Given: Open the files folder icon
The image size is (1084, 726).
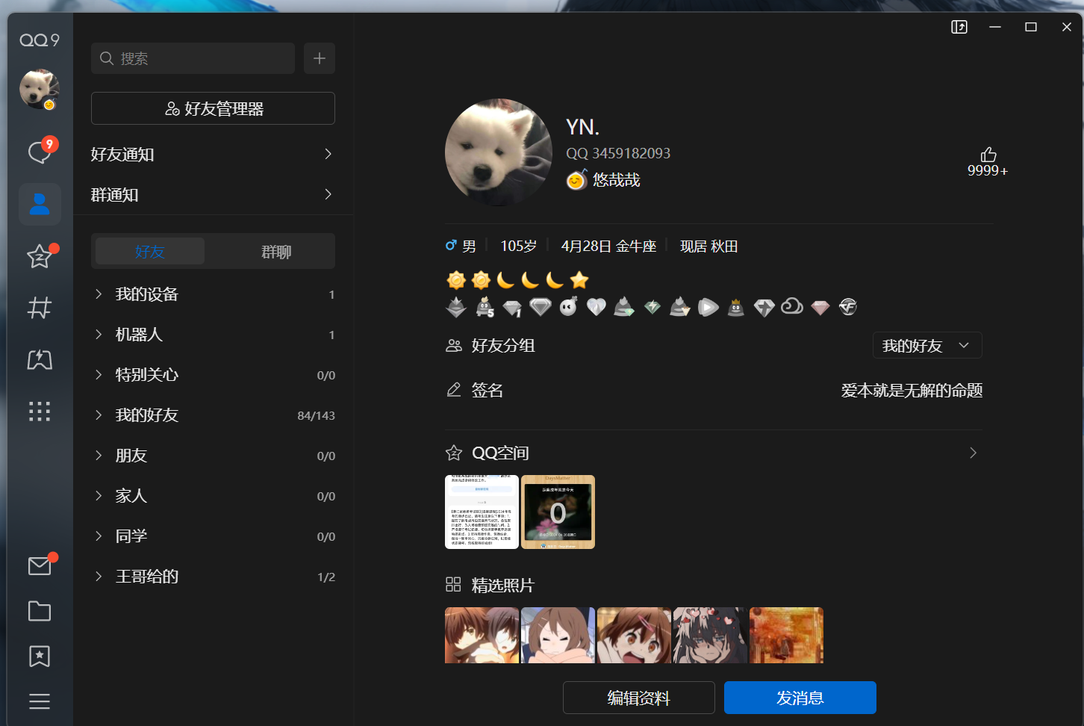Looking at the screenshot, I should [40, 611].
